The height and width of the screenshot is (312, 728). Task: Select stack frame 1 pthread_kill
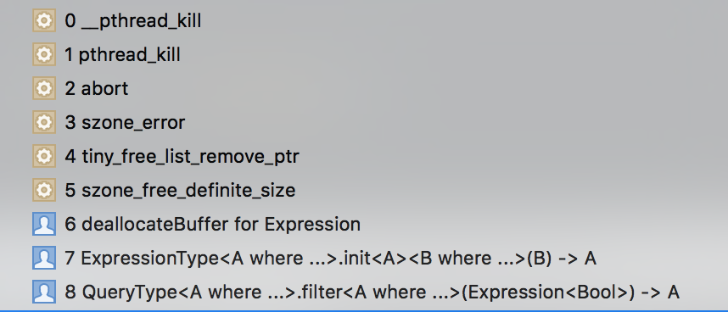click(364, 55)
